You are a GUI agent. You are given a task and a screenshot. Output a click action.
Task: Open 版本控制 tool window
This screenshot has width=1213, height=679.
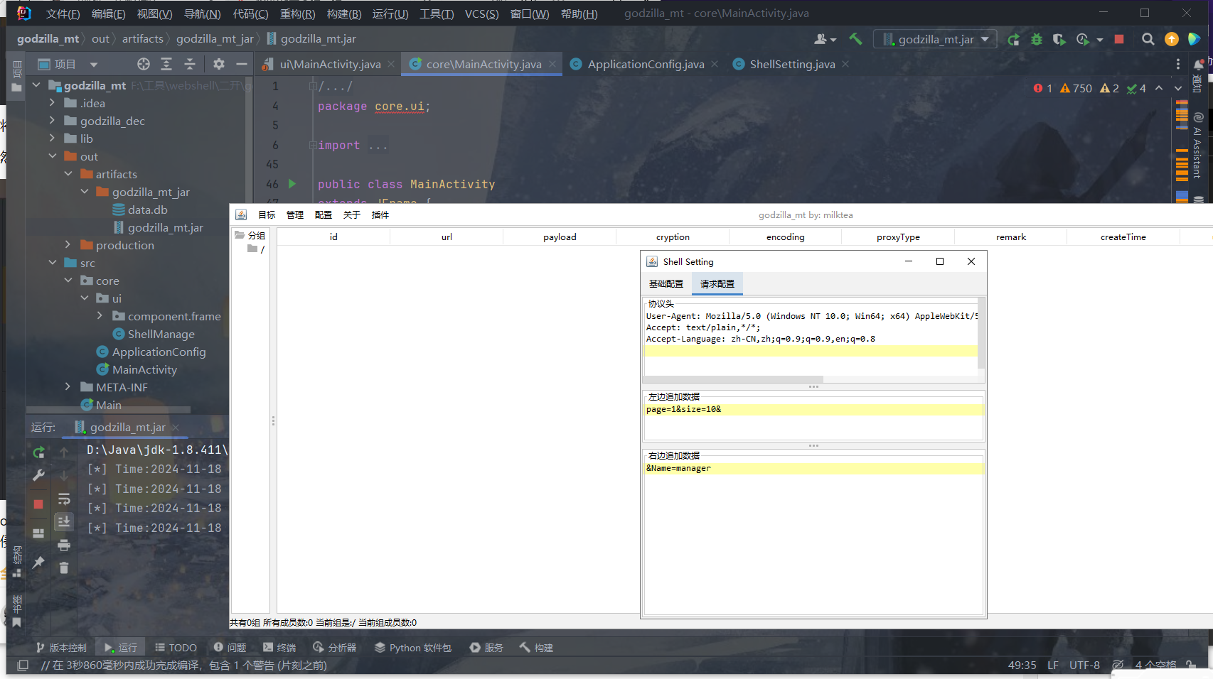point(61,648)
